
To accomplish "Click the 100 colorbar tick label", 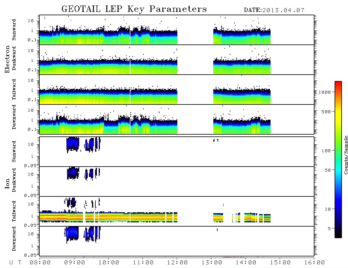I will click(326, 151).
